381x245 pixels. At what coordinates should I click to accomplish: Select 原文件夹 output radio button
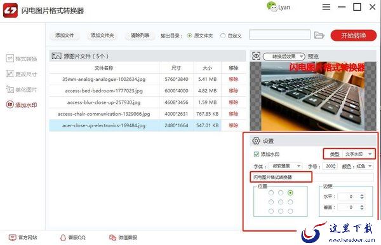[189, 36]
